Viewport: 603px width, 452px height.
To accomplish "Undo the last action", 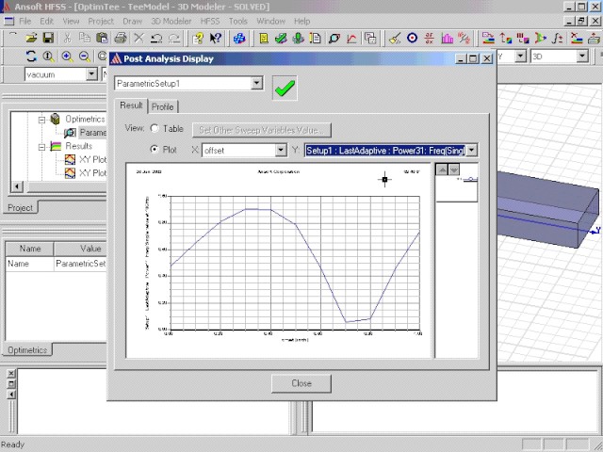I will pyautogui.click(x=156, y=38).
